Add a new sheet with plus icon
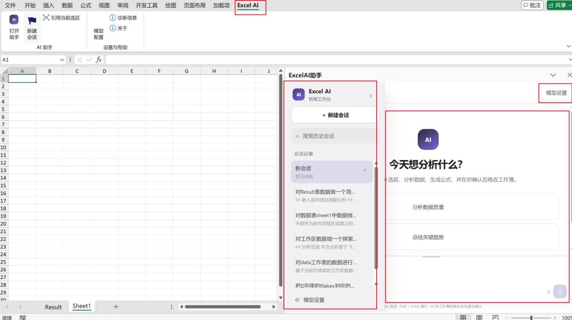The height and width of the screenshot is (320, 572). [x=116, y=307]
